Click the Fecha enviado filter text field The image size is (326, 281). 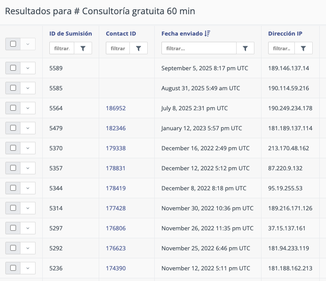198,48
